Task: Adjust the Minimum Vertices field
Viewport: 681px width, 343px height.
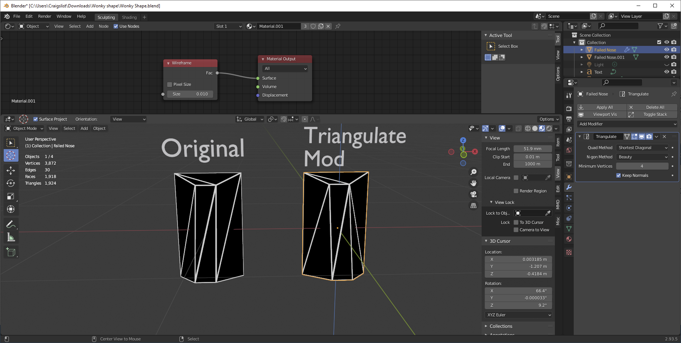Action: 642,166
